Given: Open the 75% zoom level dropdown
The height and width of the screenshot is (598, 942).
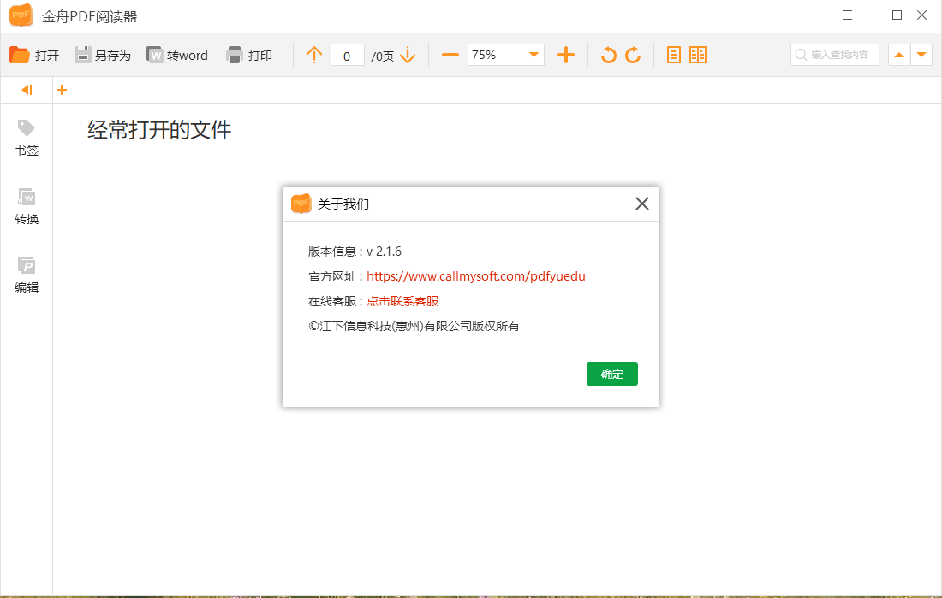Looking at the screenshot, I should 506,55.
